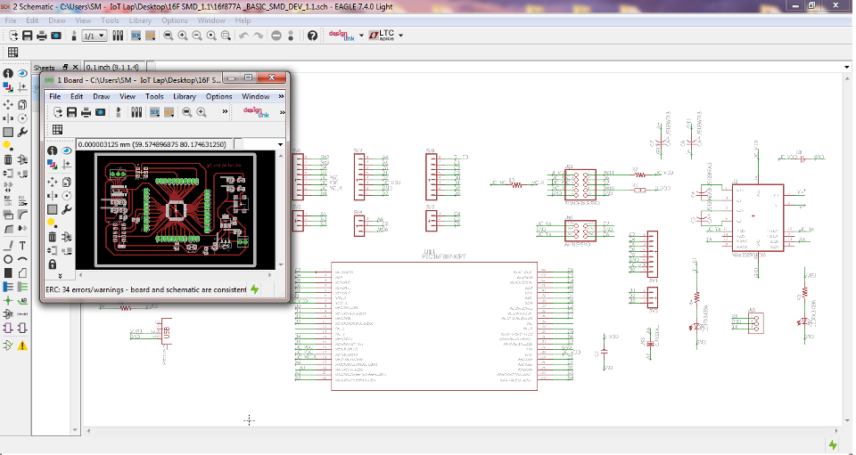Close the Sheets panel
The height and width of the screenshot is (455, 856).
point(75,67)
